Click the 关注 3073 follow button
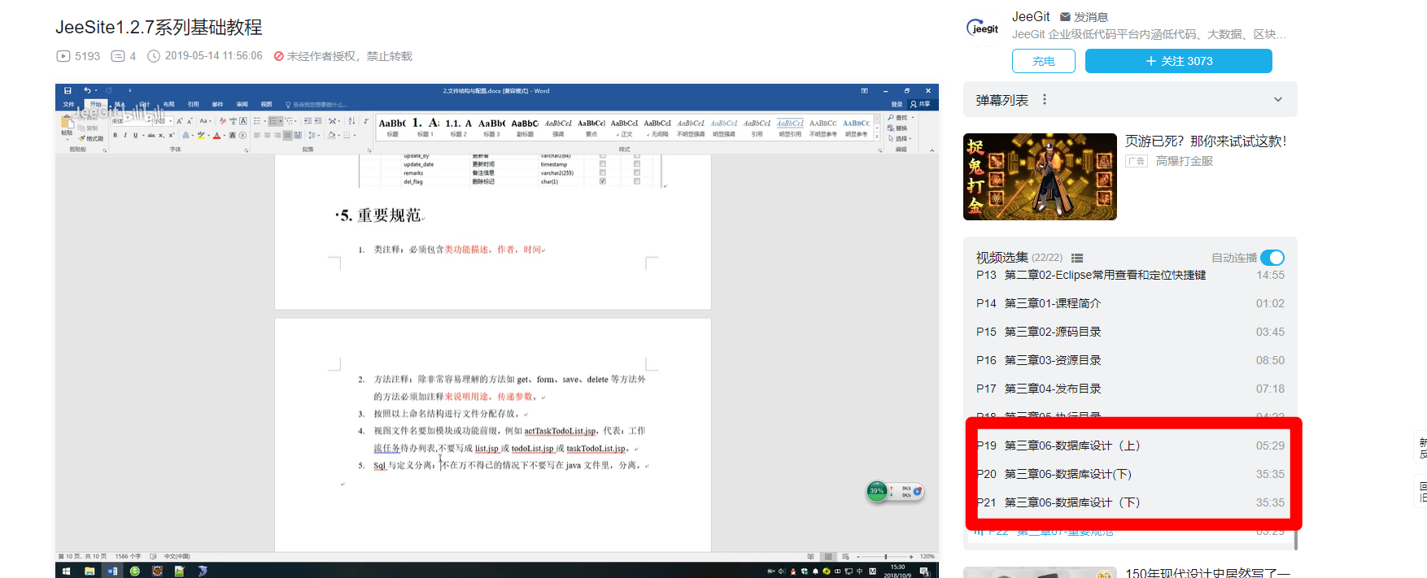Viewport: 1427px width, 578px height. tap(1179, 61)
